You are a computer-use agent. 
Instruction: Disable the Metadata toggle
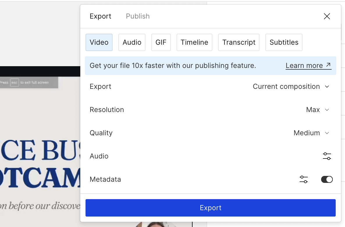[327, 179]
